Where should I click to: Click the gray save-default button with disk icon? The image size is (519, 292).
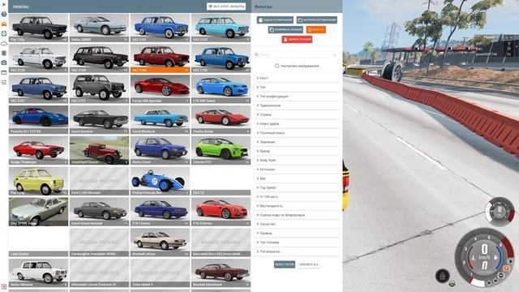tap(275, 19)
